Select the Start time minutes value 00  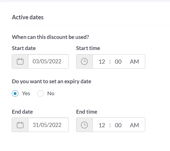(x=118, y=62)
